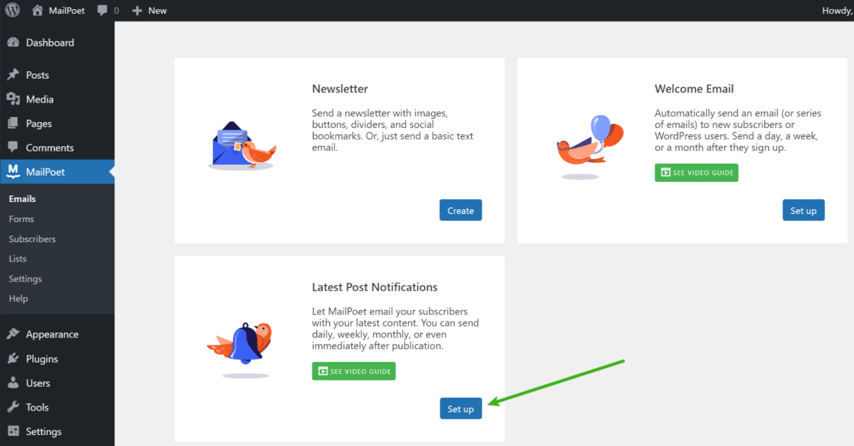The image size is (854, 446).
Task: Click Create to start a Newsletter
Action: [x=461, y=210]
